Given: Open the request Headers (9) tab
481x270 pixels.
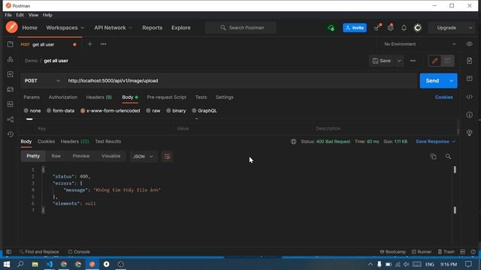Looking at the screenshot, I should (x=98, y=97).
